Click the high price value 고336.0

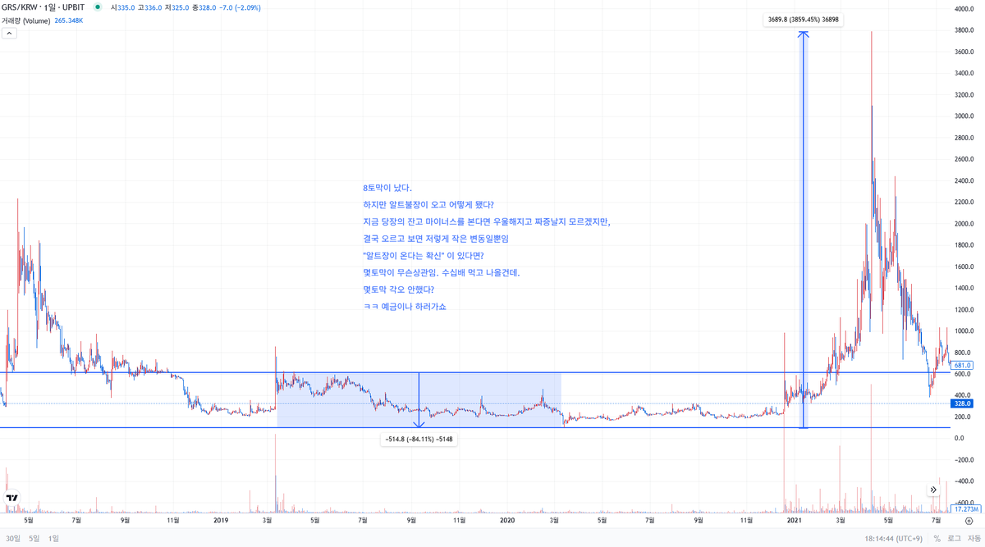[x=151, y=7]
